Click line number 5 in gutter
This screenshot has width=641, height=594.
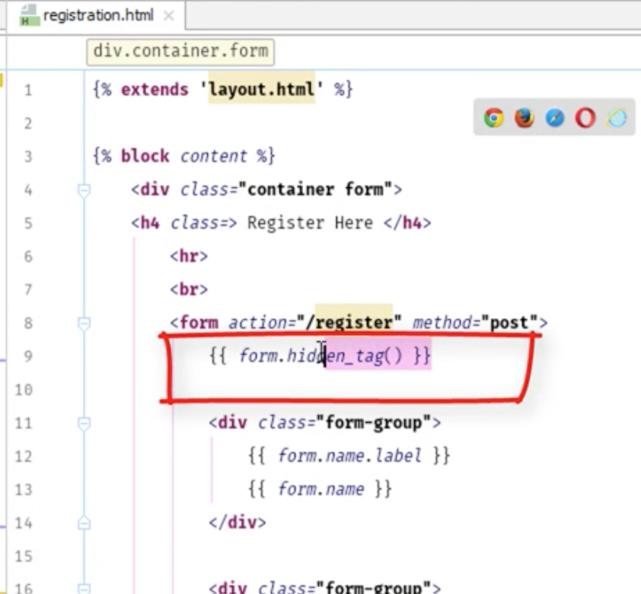point(28,223)
